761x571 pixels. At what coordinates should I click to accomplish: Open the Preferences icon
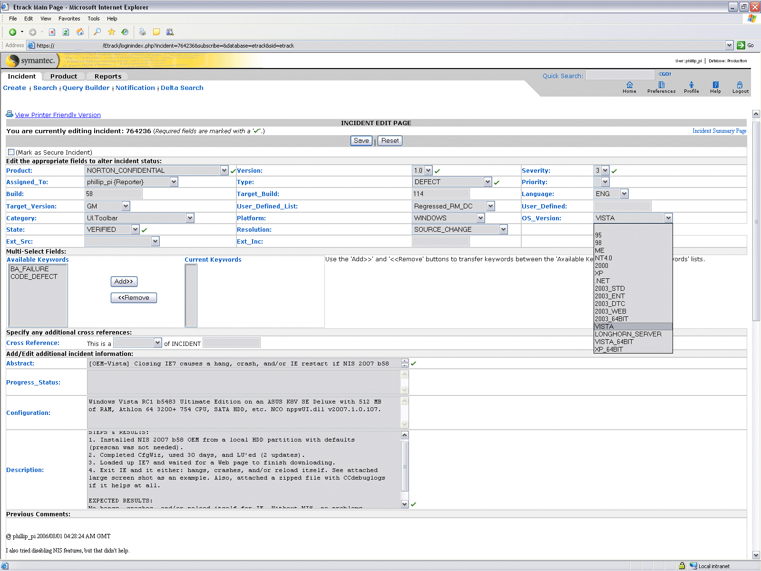pos(662,85)
